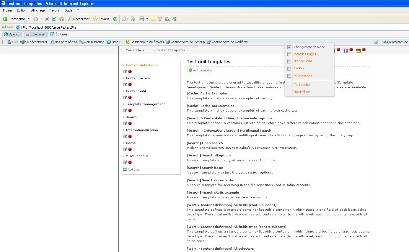
Task: Click the IE Print icon
Action: point(133,19)
